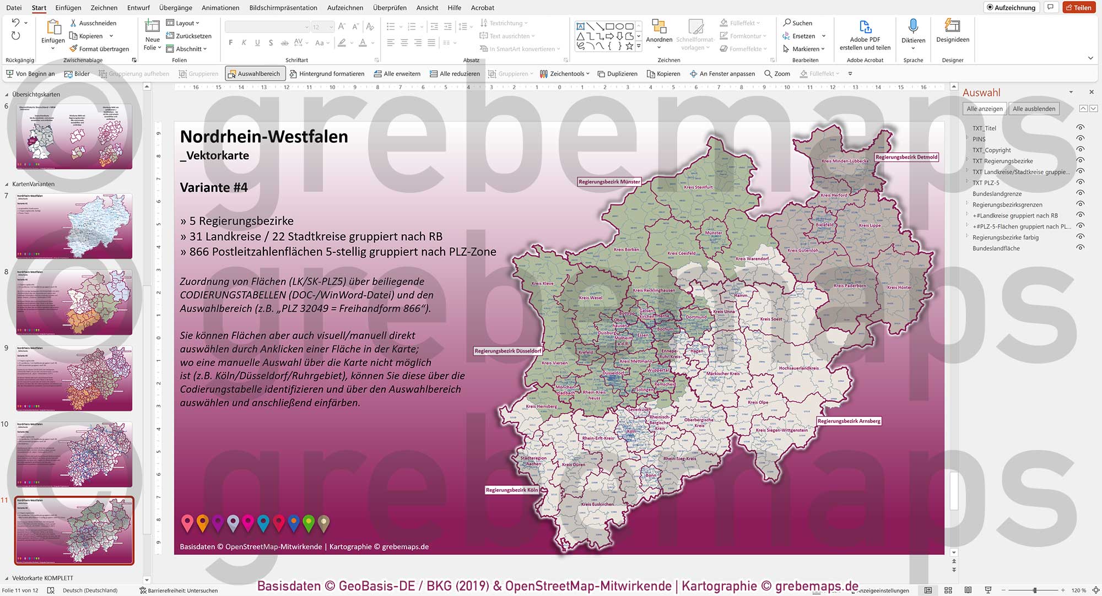Image resolution: width=1102 pixels, height=596 pixels.
Task: Open Hintergrund formatieren from the toolbar
Action: click(x=327, y=73)
